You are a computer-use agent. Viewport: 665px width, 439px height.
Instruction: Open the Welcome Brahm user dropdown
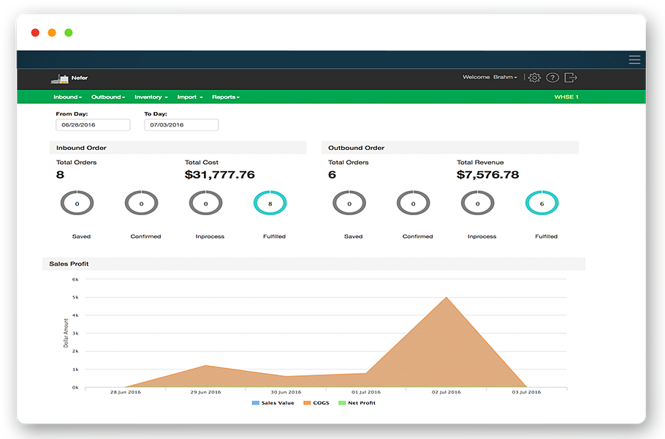click(490, 78)
